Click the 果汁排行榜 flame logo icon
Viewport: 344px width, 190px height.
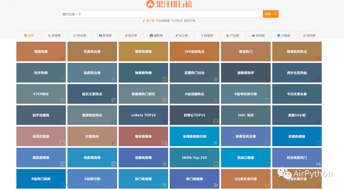(x=150, y=4)
